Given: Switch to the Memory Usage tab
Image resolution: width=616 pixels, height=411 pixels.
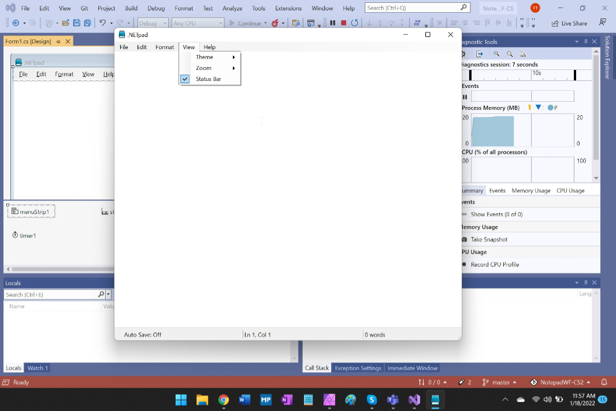Looking at the screenshot, I should coord(530,190).
